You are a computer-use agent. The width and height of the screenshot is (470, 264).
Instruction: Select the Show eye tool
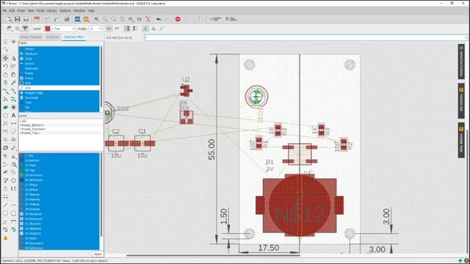point(13,42)
